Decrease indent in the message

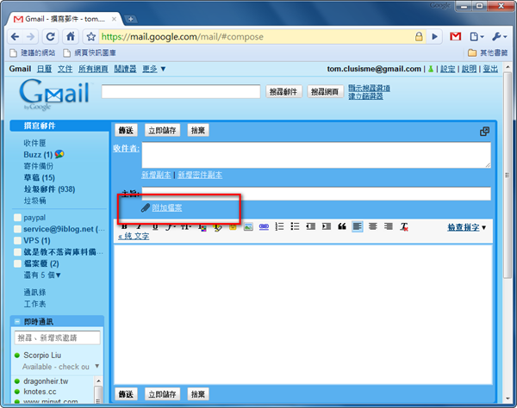tap(310, 226)
